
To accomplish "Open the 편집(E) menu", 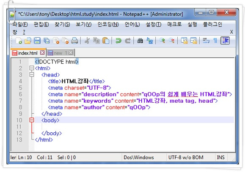I will pyautogui.click(x=41, y=25).
